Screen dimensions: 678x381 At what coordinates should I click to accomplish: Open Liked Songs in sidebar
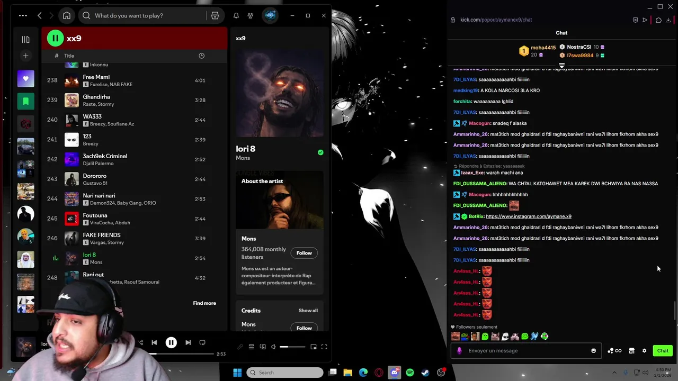click(25, 79)
